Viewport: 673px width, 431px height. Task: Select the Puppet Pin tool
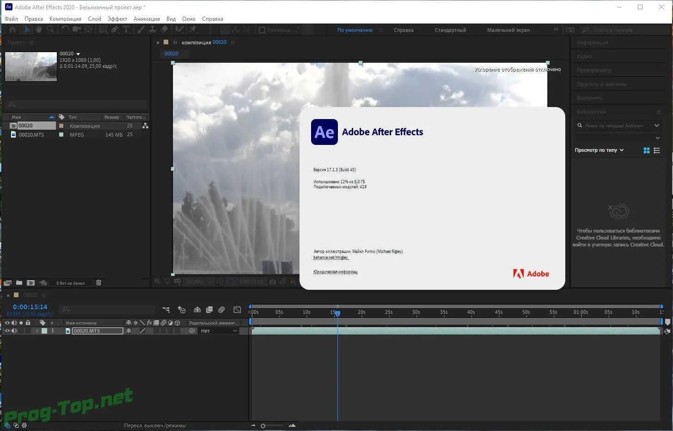pos(193,30)
